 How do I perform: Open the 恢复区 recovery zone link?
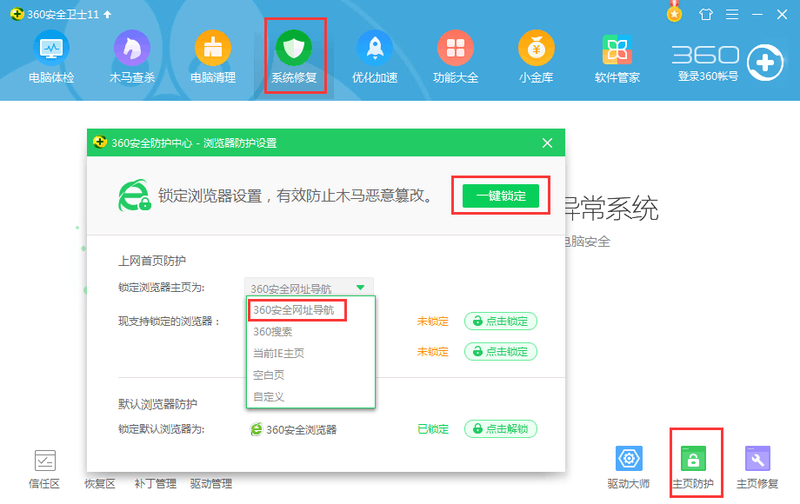100,484
